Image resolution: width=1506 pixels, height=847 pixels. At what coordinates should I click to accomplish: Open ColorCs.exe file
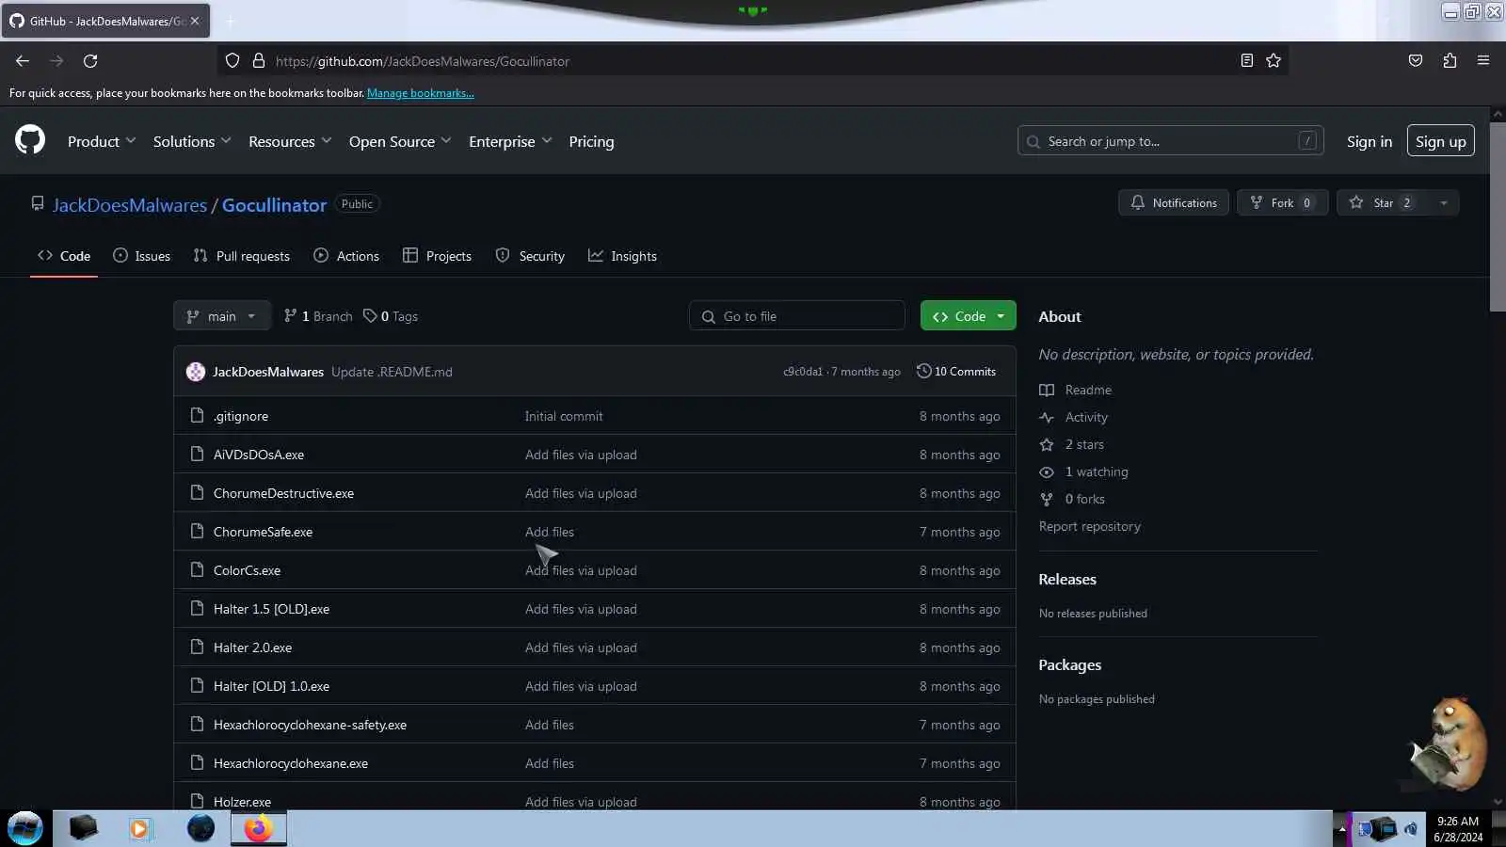tap(247, 570)
